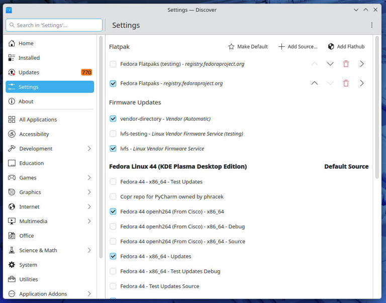Click the star icon of Make Default
The height and width of the screenshot is (303, 386).
click(231, 47)
